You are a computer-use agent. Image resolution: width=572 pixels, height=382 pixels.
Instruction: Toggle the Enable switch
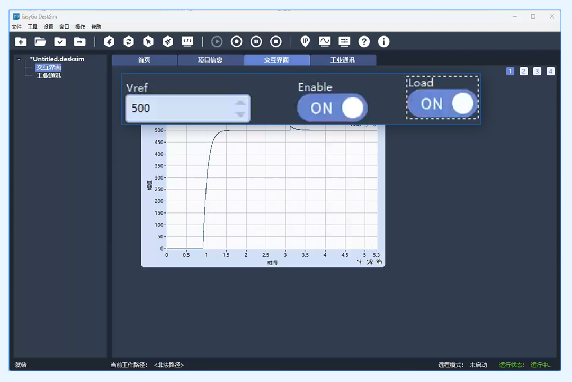pos(332,108)
